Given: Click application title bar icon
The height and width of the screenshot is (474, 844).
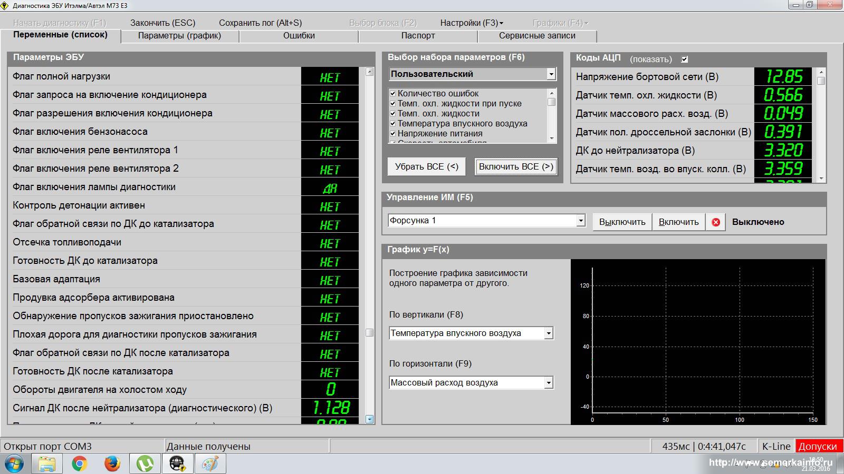Looking at the screenshot, I should pyautogui.click(x=5, y=6).
